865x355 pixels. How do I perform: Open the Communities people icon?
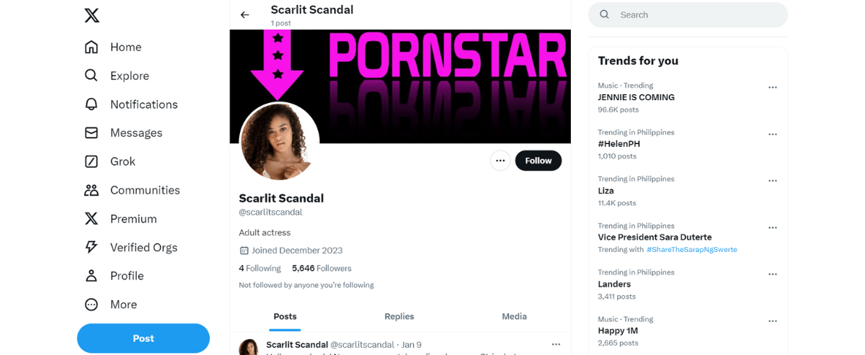click(x=92, y=190)
